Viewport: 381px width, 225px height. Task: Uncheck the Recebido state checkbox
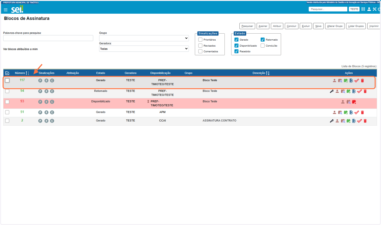point(237,51)
